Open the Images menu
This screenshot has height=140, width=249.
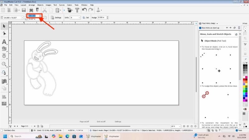pyautogui.click(x=49, y=5)
